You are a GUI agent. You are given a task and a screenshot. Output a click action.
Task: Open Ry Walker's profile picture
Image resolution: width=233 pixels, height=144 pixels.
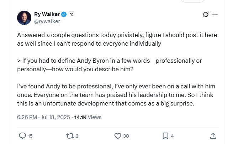pos(24,18)
